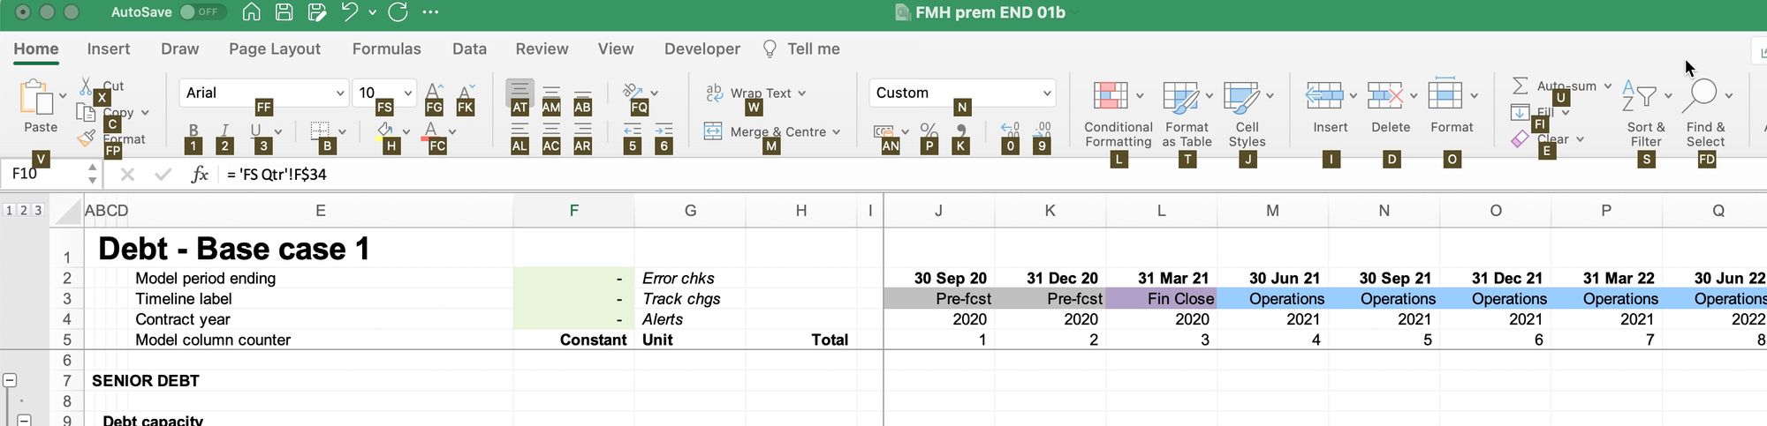
Task: Click the Find & Select magnifier icon
Action: [1702, 94]
